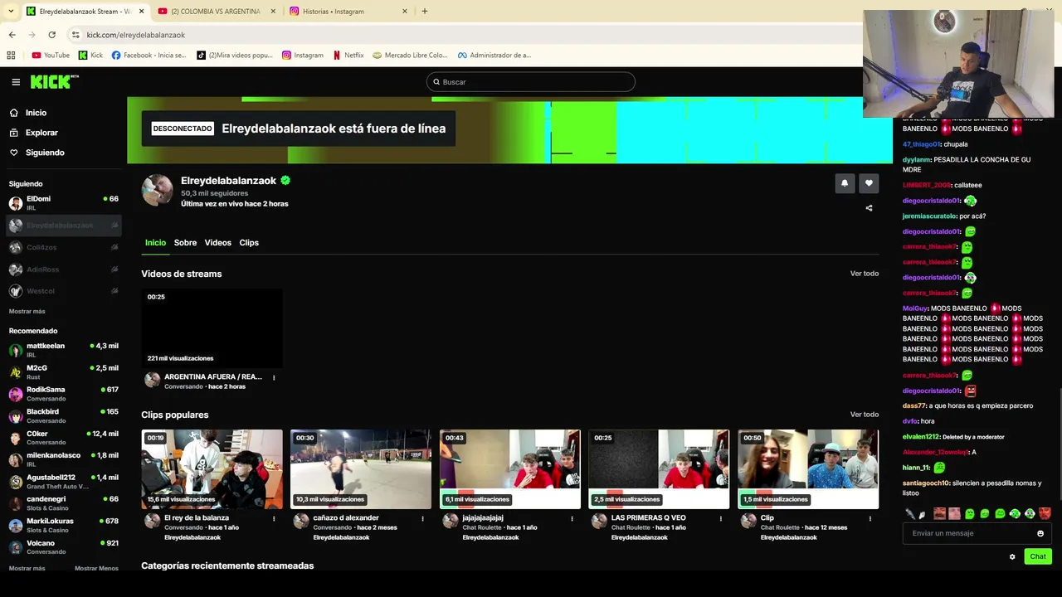The image size is (1062, 597).
Task: Click Ver todo for Videos de streams
Action: point(865,274)
